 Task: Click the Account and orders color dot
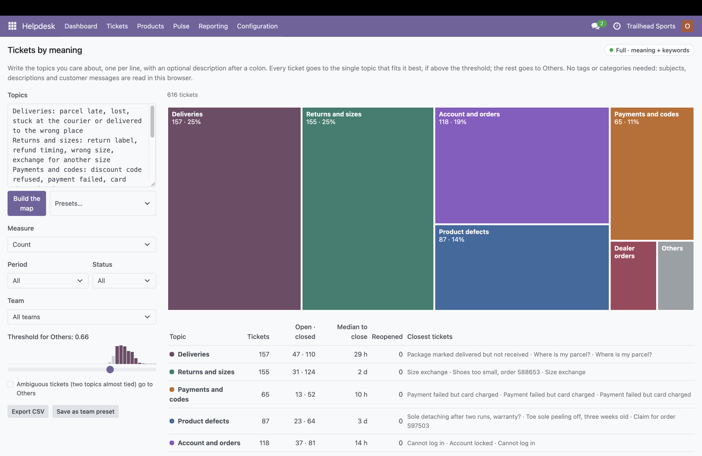click(x=172, y=443)
